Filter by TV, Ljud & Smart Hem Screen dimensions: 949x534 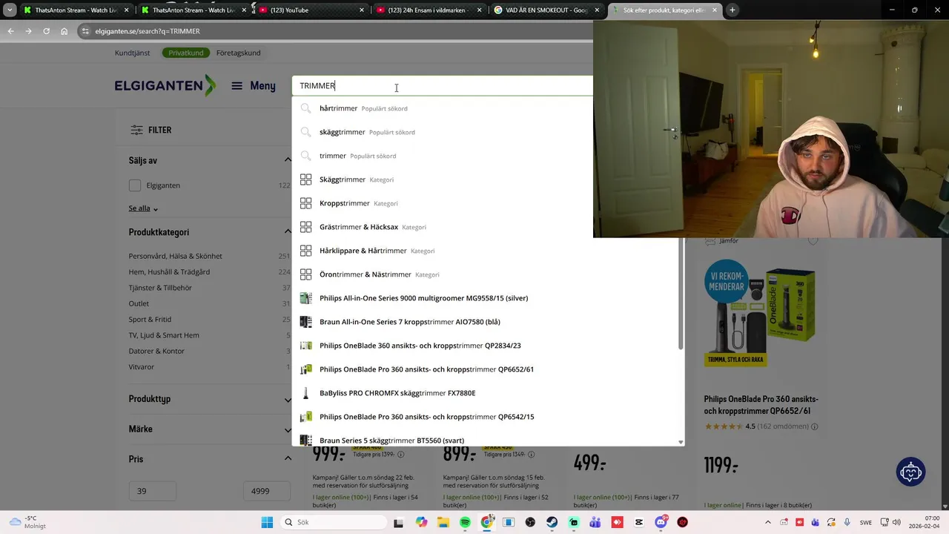tap(164, 335)
